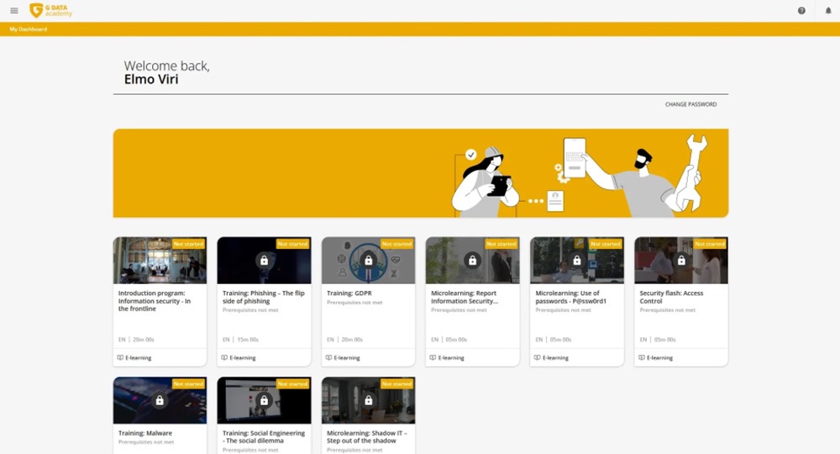This screenshot has height=454, width=840.
Task: Click the G DATA academy logo
Action: 50,11
